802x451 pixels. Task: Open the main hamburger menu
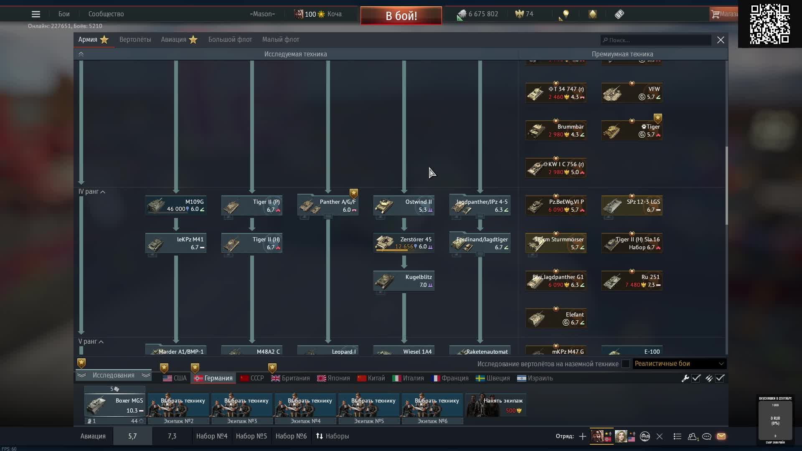coord(36,14)
